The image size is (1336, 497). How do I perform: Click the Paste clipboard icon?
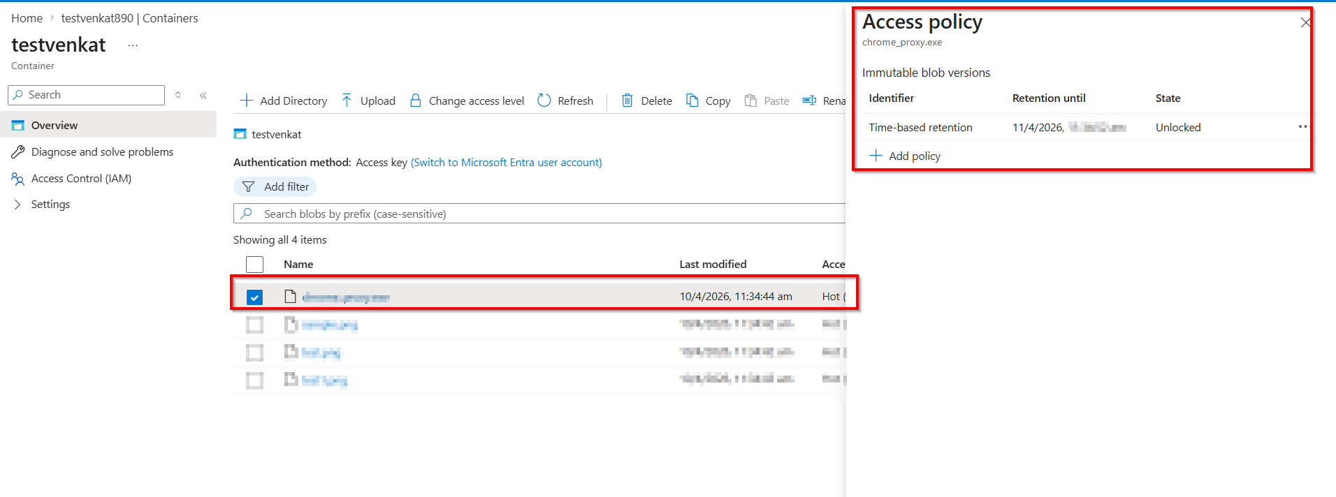click(750, 101)
